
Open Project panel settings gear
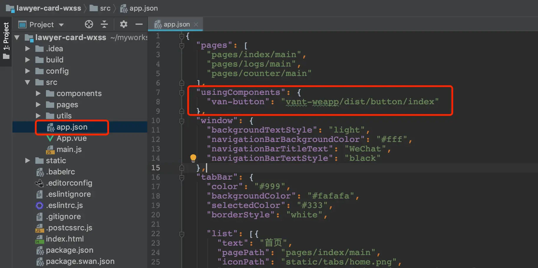(124, 24)
